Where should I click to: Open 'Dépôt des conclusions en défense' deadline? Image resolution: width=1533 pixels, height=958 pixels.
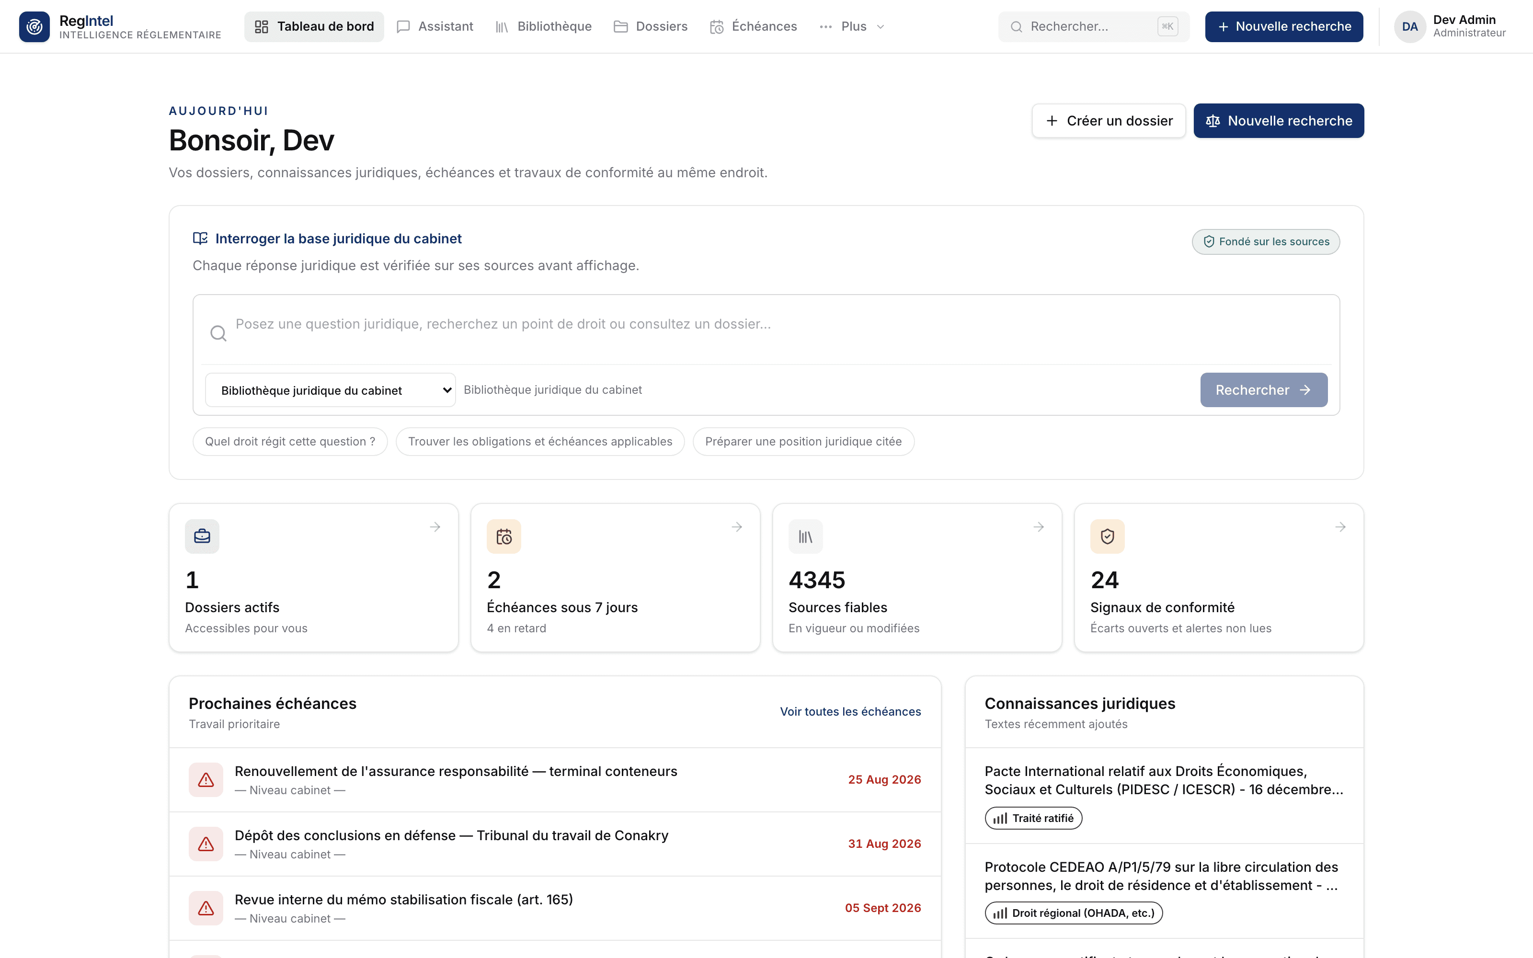click(555, 844)
